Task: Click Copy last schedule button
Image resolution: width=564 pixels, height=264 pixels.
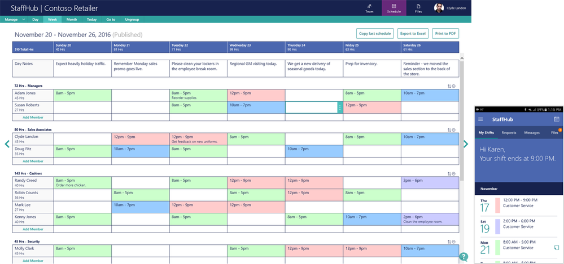Action: coord(375,33)
